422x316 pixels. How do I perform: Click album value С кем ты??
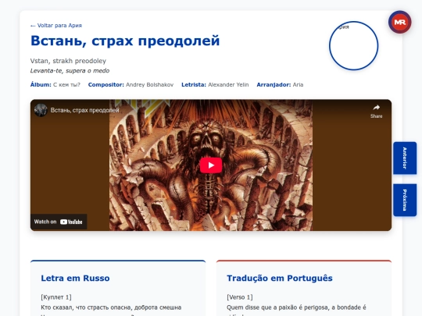(66, 84)
